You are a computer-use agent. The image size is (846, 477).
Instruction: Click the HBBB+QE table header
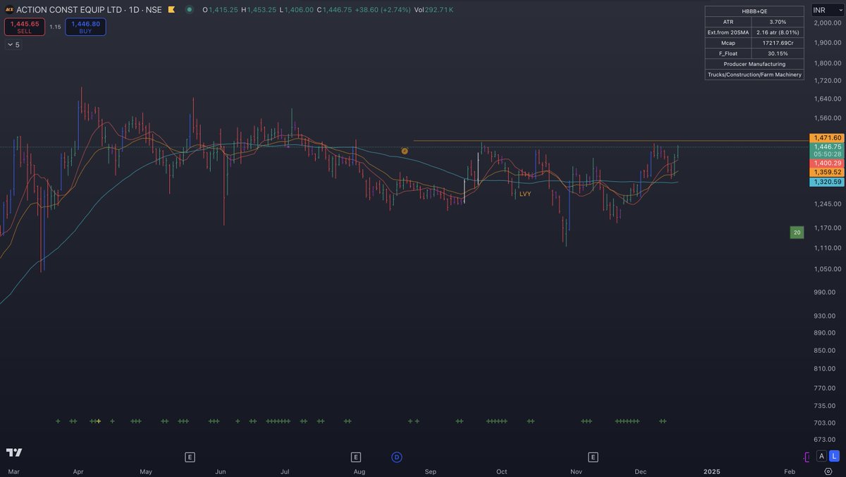tap(754, 11)
